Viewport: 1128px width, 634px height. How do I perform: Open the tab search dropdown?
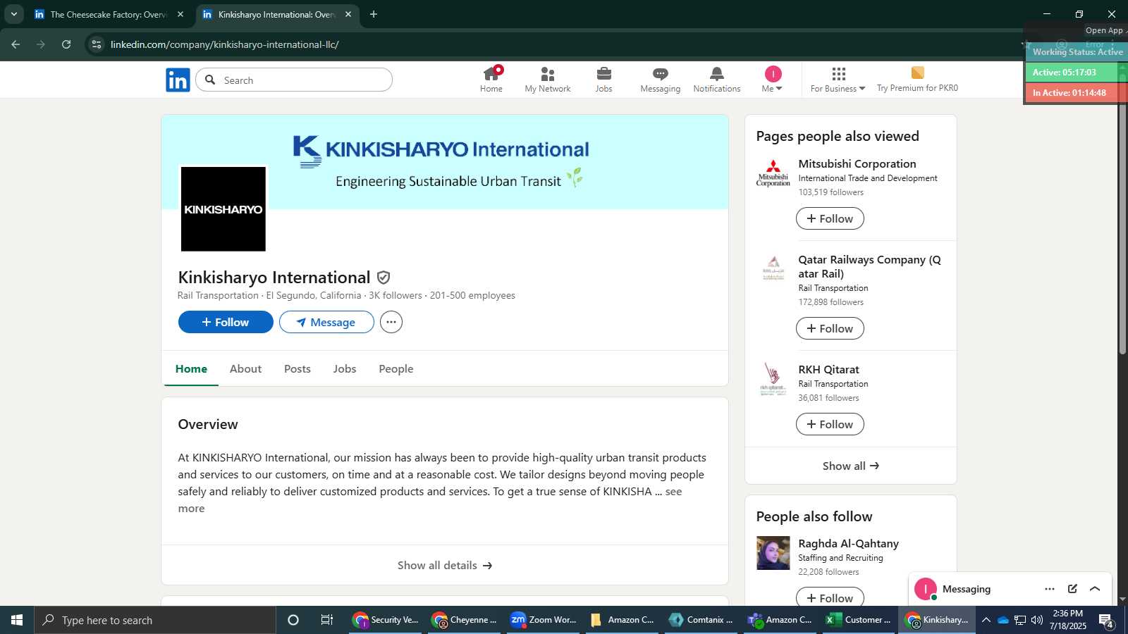click(x=13, y=14)
